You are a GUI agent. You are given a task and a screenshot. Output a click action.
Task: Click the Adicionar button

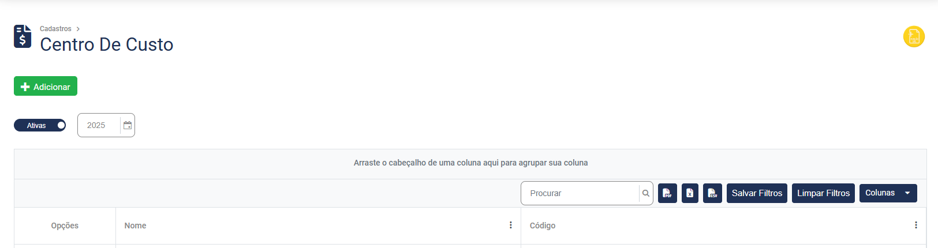coord(46,87)
